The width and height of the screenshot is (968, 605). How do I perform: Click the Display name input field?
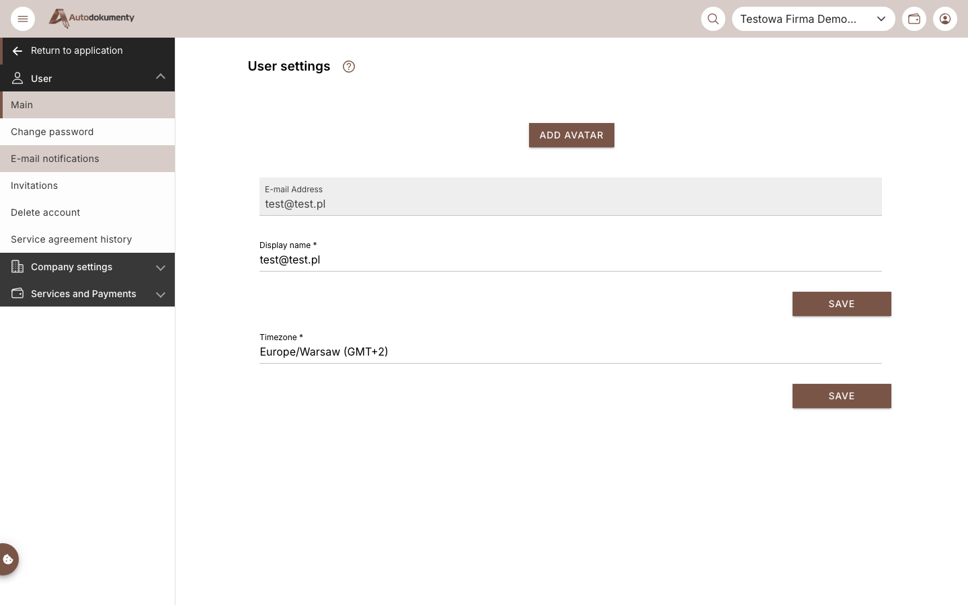click(571, 260)
